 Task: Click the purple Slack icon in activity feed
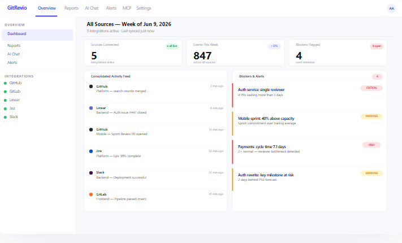[91, 173]
